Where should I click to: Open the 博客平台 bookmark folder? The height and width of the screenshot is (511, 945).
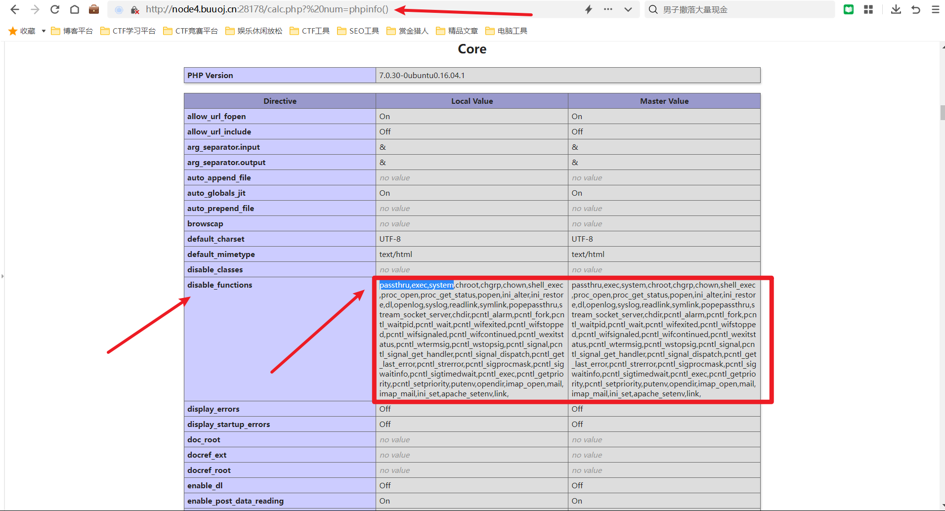[x=72, y=31]
